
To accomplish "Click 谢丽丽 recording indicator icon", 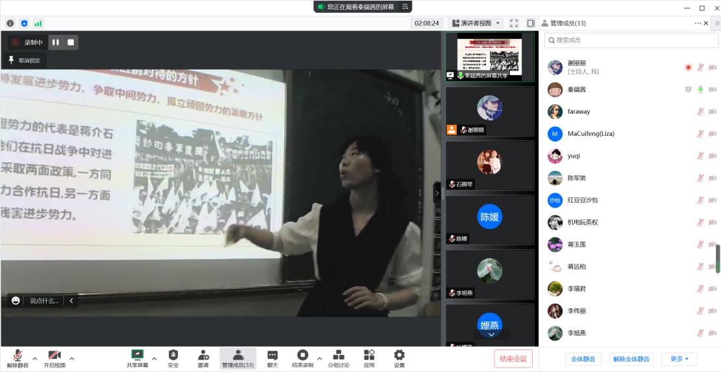I will (689, 67).
